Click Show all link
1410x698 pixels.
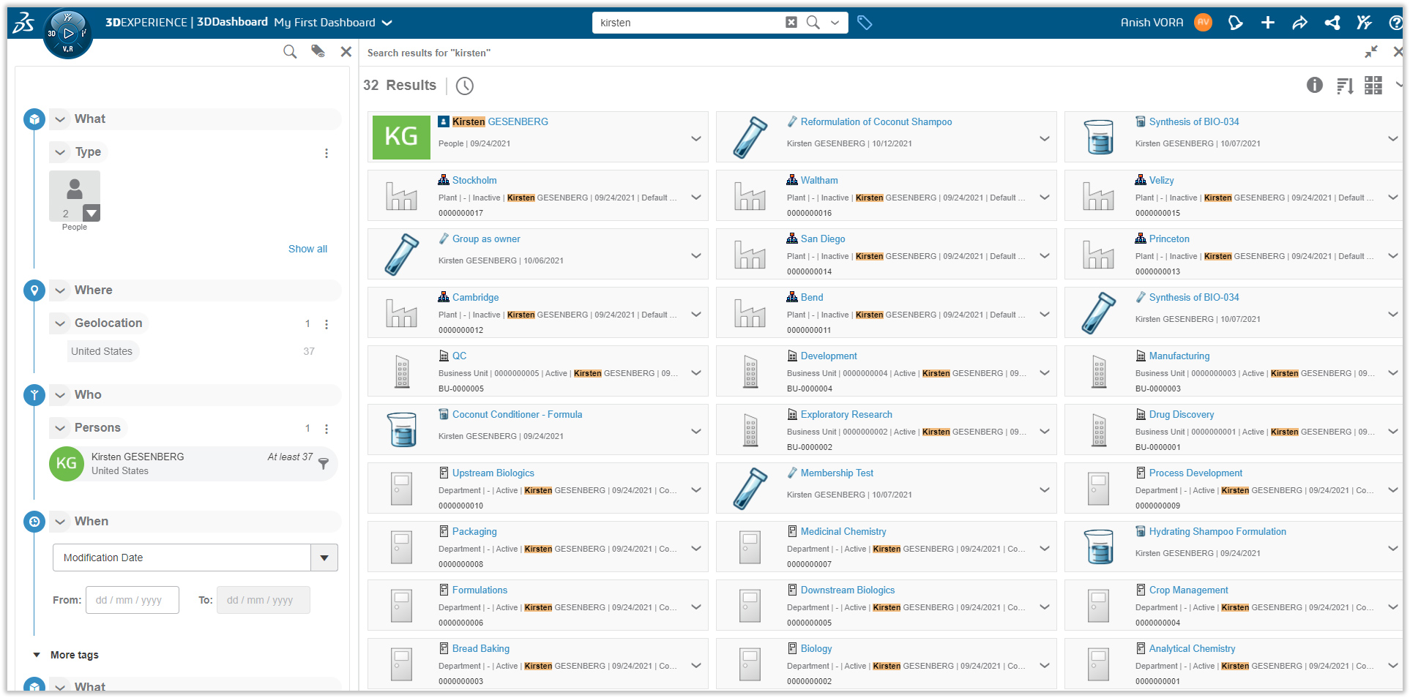307,249
